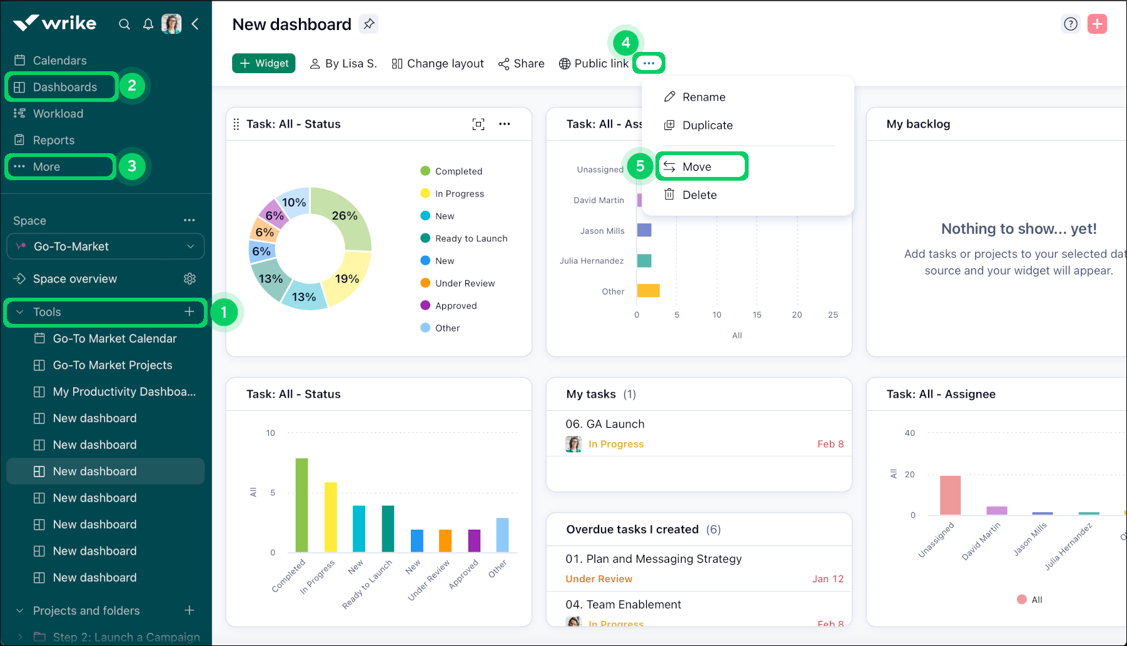
Task: Open task 06. GA Launch
Action: tap(605, 423)
